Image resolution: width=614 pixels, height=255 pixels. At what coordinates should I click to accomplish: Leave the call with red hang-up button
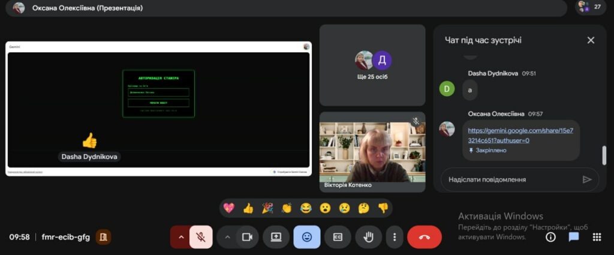click(425, 237)
